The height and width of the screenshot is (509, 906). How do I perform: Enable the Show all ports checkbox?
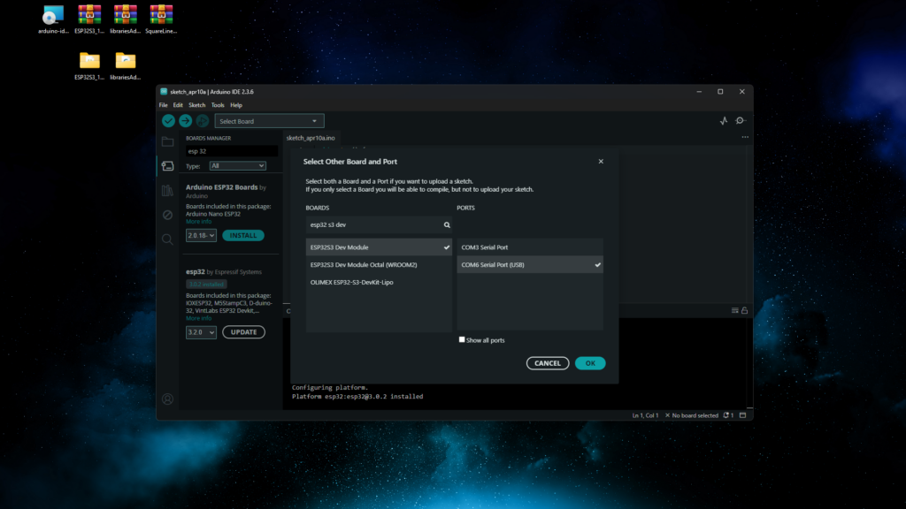click(462, 339)
